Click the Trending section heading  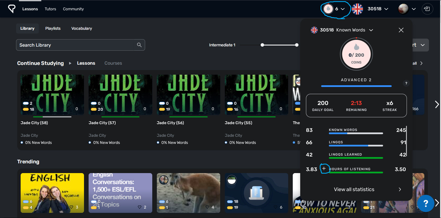coord(28,162)
